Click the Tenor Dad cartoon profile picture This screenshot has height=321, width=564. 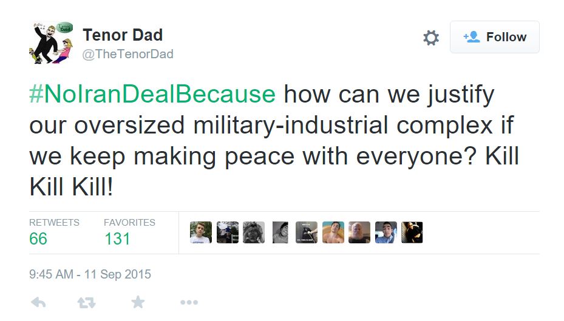[x=51, y=42]
